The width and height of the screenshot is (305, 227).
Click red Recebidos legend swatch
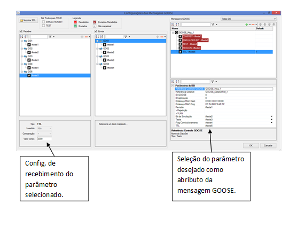click(75, 22)
